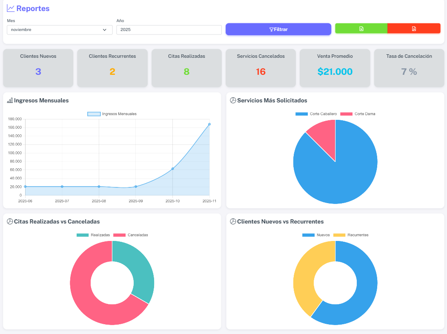The image size is (447, 334).
Task: Click the Clientes Nuevos stat card
Action: pos(38,68)
